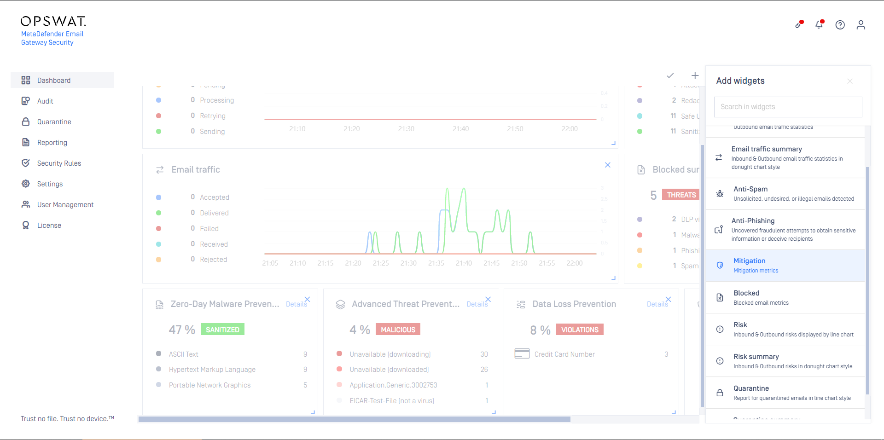
Task: Click the Settings gear icon
Action: (x=26, y=184)
